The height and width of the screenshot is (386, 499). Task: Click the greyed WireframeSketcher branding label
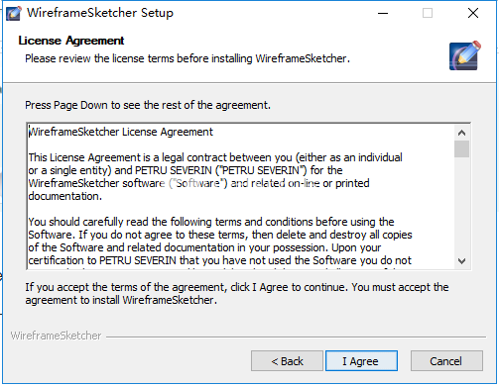click(56, 336)
